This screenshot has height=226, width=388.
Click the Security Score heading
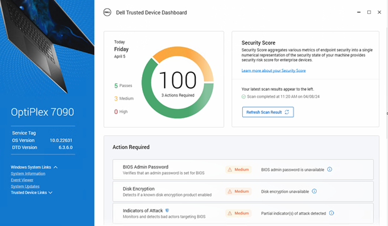pos(258,43)
